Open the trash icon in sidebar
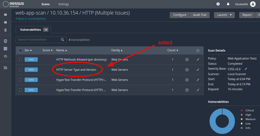This screenshot has width=260, height=136. click(x=5, y=30)
